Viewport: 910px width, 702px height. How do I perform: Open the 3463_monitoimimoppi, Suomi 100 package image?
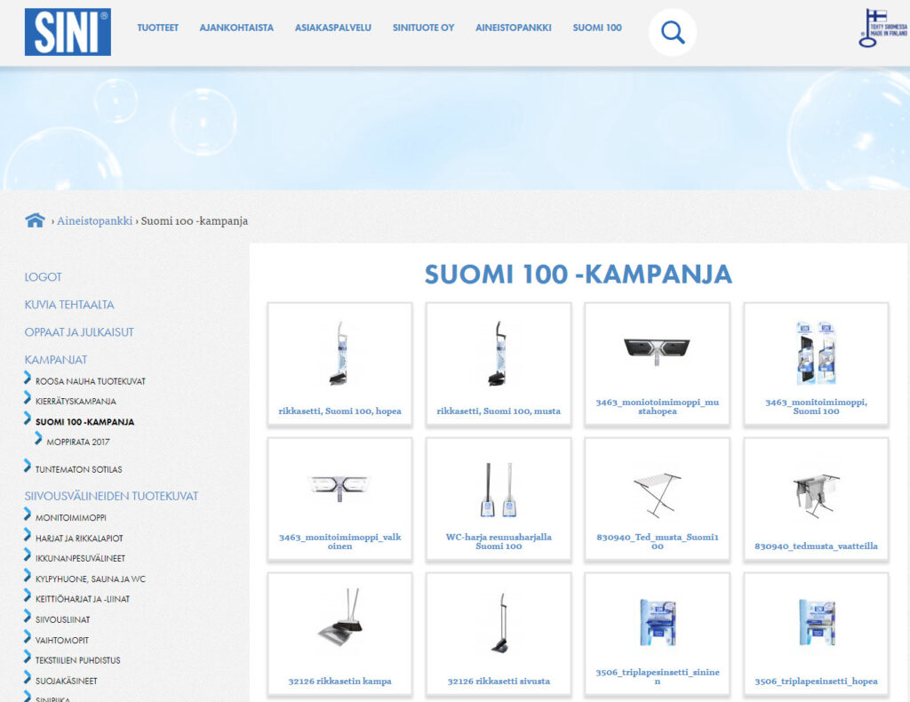(816, 353)
